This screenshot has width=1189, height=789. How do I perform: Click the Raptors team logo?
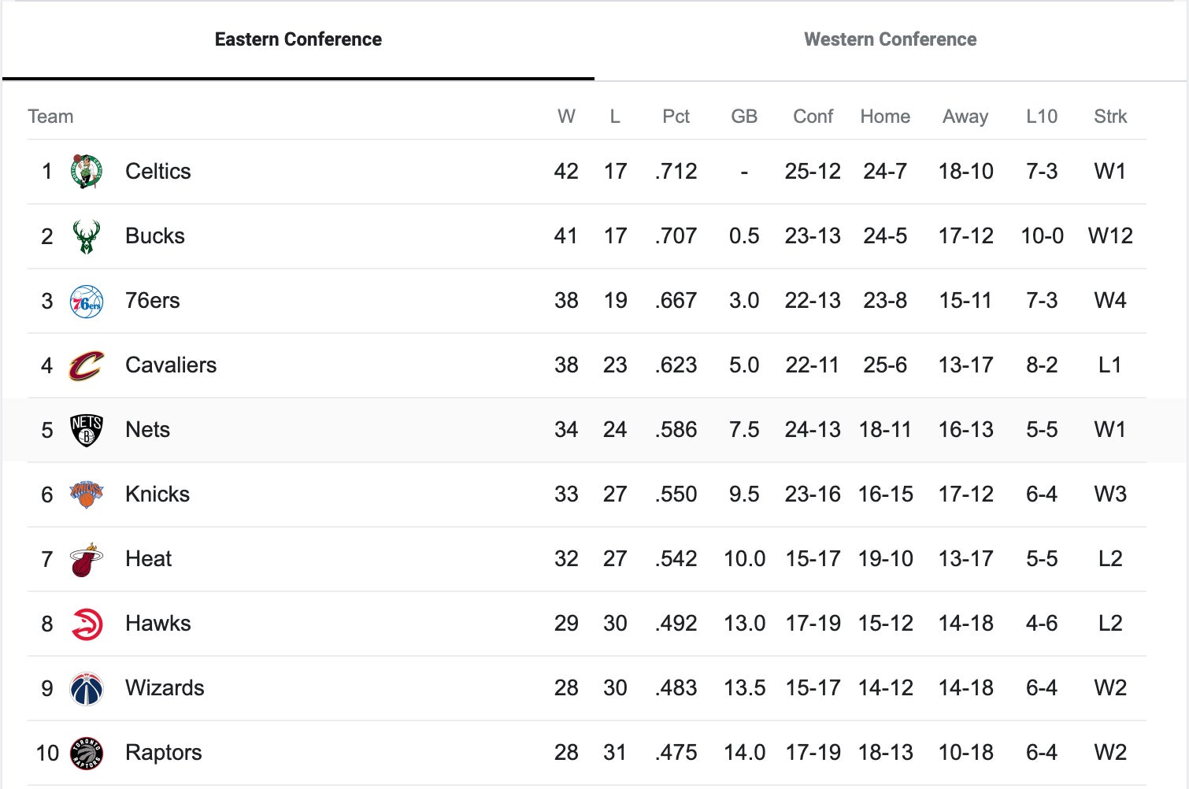click(87, 754)
